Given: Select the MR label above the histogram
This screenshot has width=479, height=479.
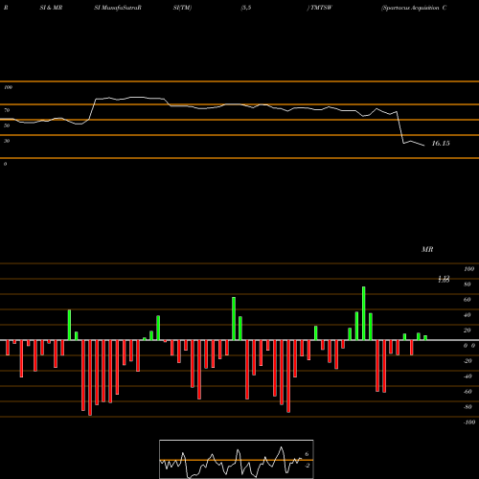Looking at the screenshot, I should [x=427, y=249].
